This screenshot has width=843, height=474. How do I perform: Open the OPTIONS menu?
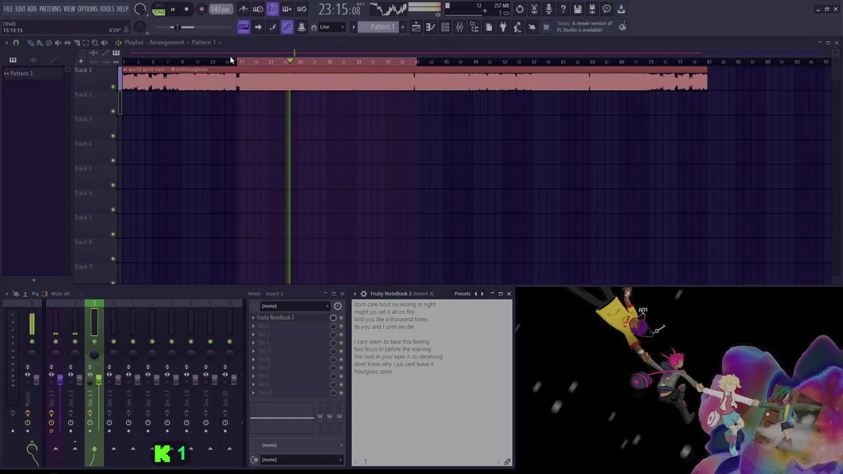(88, 9)
